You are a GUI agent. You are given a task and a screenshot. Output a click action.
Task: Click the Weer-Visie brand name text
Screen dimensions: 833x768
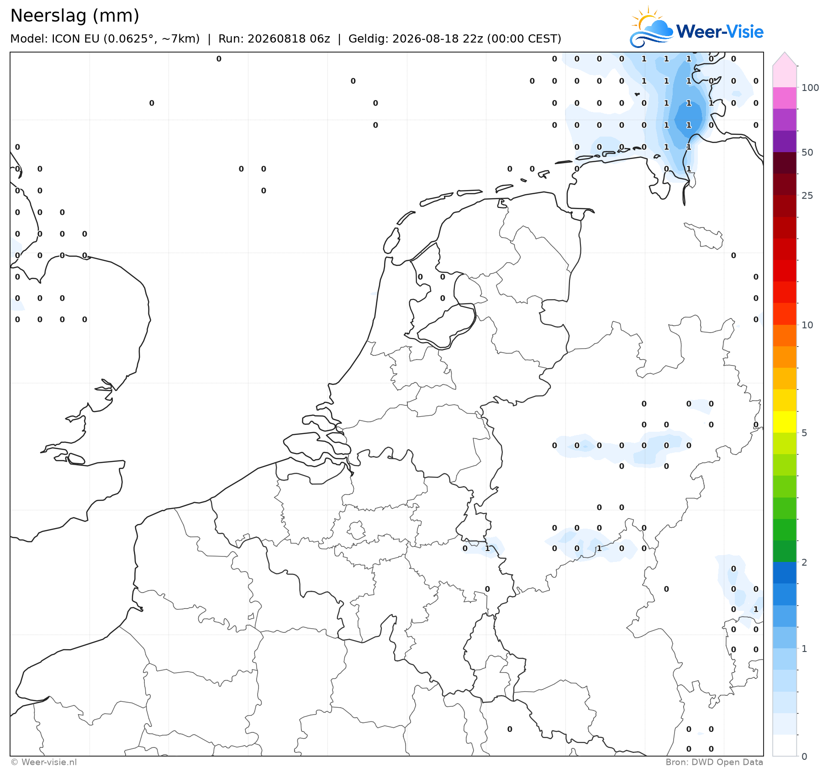(x=720, y=32)
